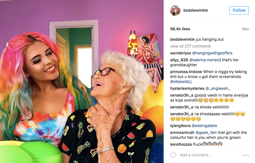Open @easingabbie mention link
This screenshot has width=255, height=163.
pyautogui.click(x=205, y=126)
